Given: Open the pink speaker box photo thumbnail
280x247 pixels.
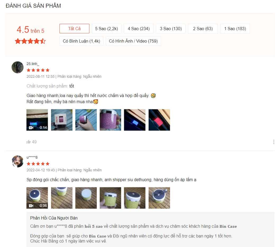Looking at the screenshot, I should [62, 120].
